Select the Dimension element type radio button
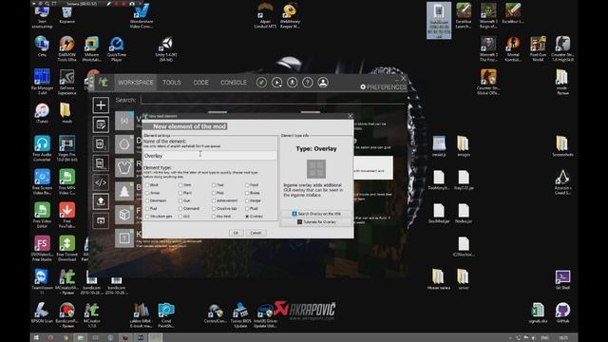Image resolution: width=608 pixels, height=342 pixels. pyautogui.click(x=147, y=200)
